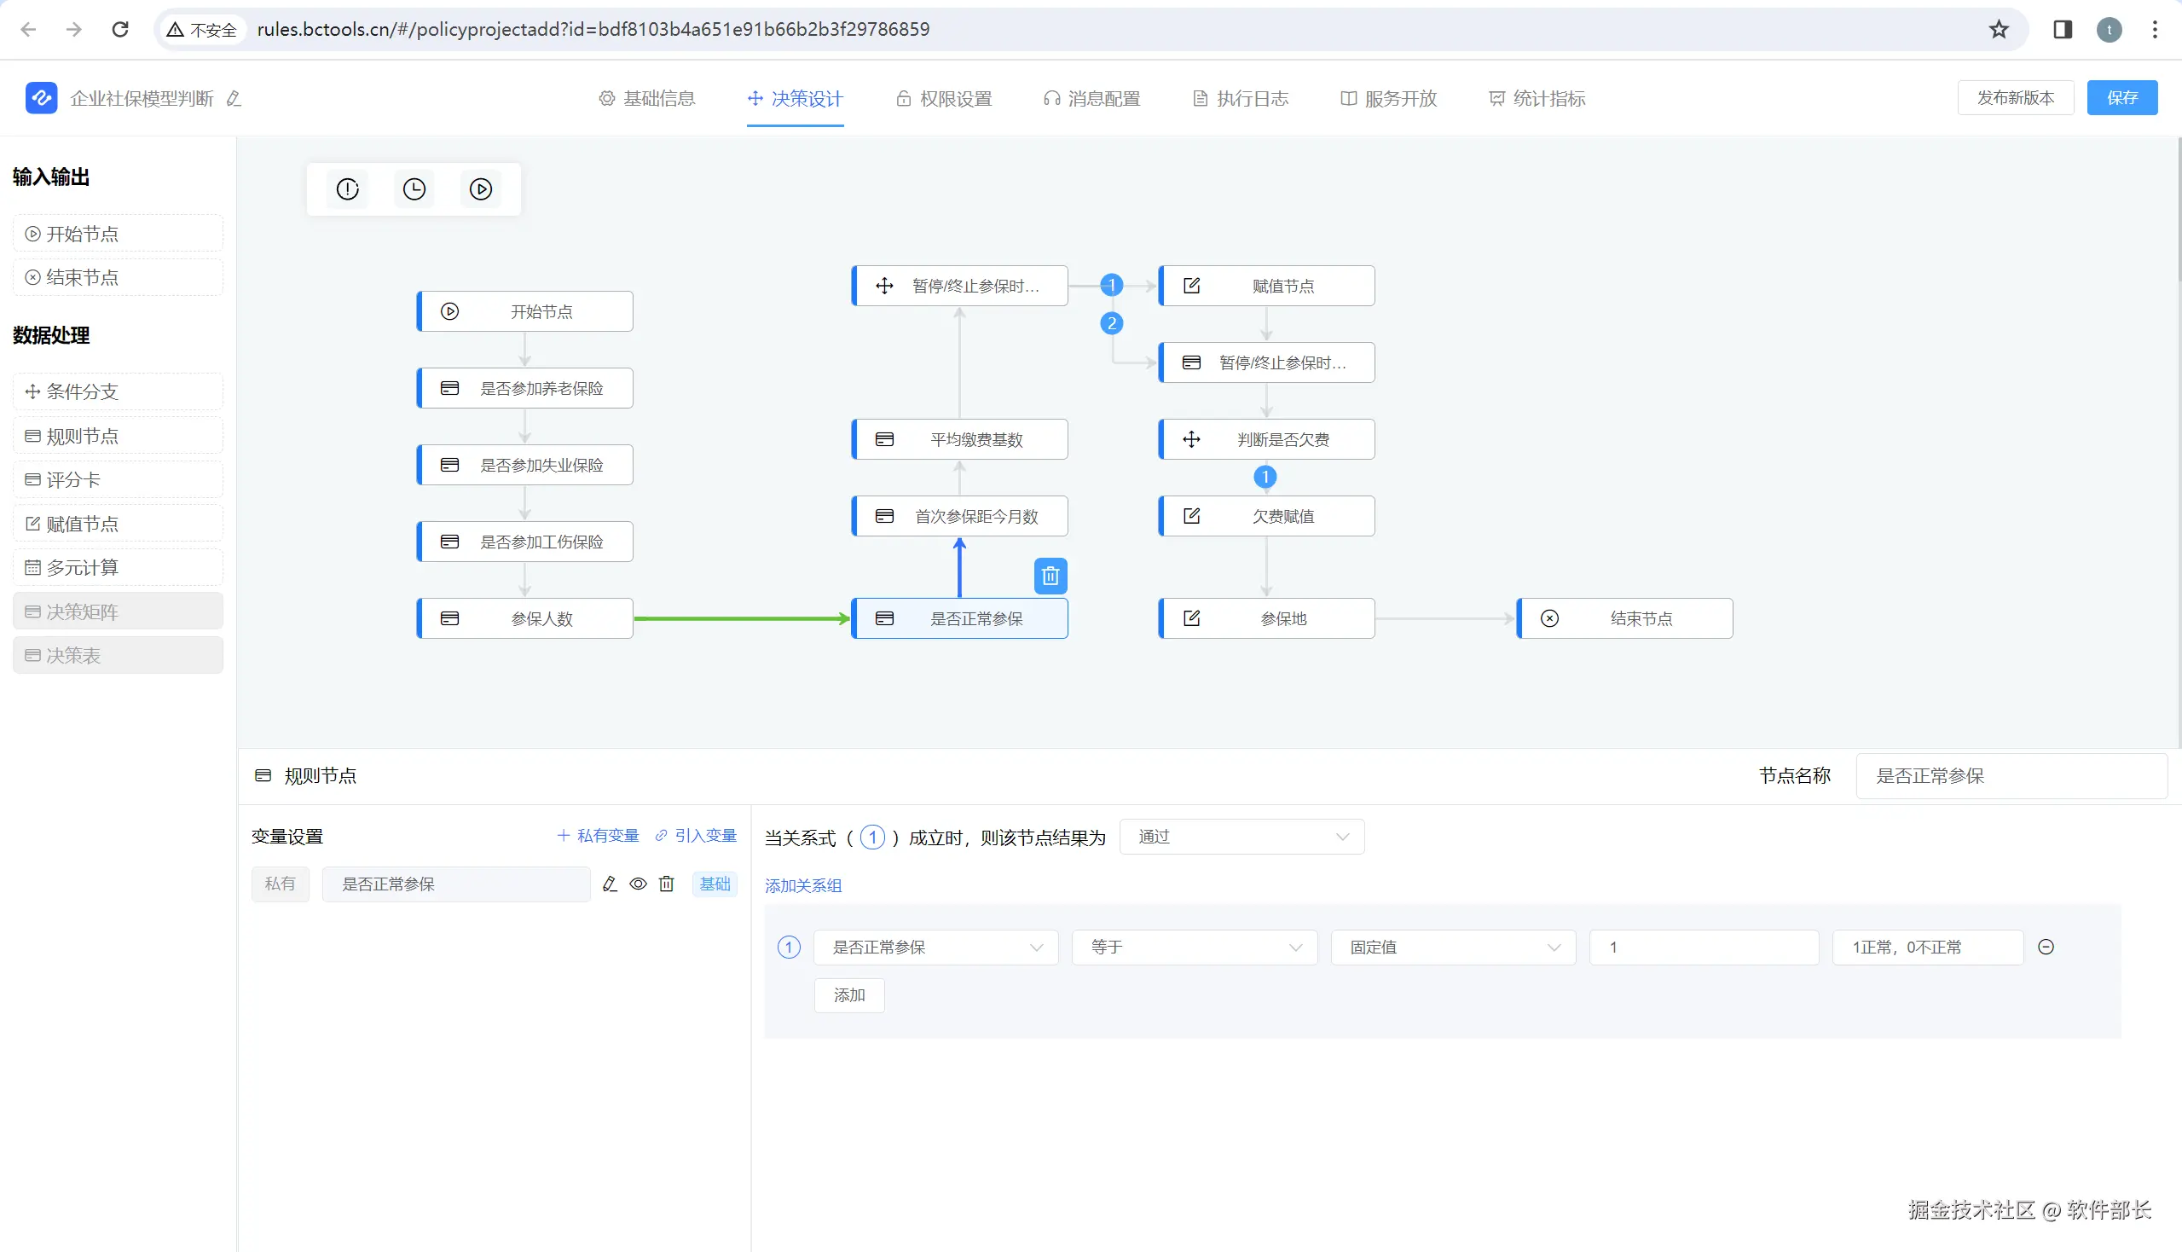Select relation number 1 circle in formula

click(x=871, y=838)
